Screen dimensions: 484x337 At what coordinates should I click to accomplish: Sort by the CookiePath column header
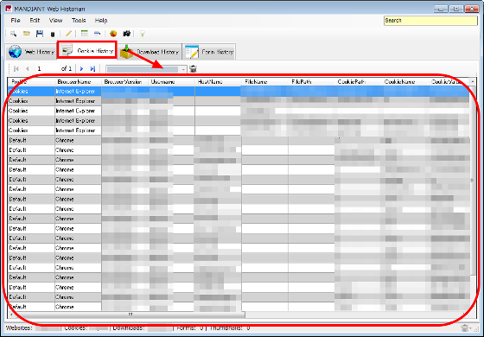(359, 82)
